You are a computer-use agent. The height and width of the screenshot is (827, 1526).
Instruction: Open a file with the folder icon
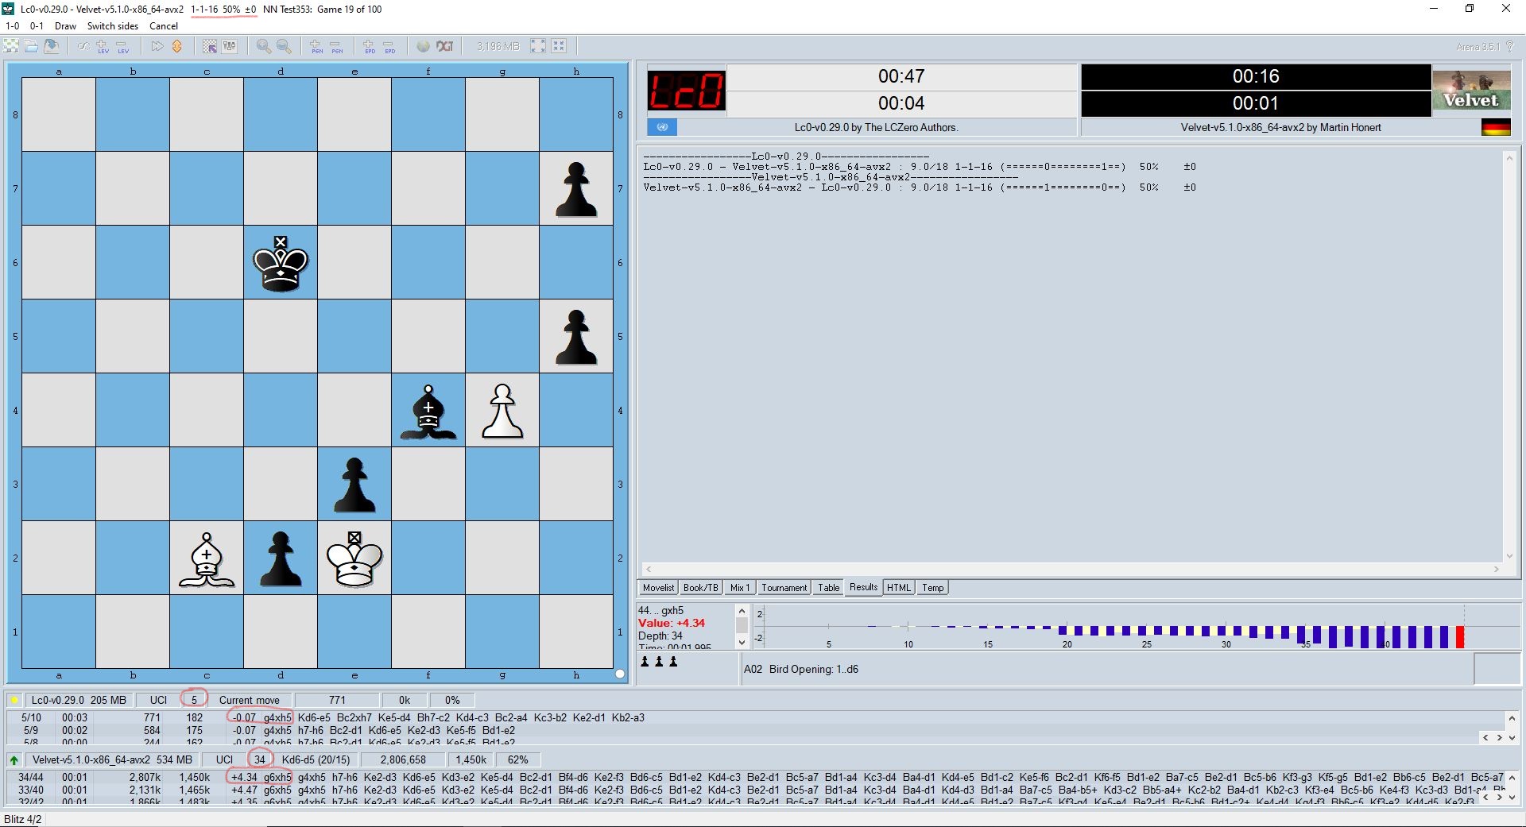point(31,46)
